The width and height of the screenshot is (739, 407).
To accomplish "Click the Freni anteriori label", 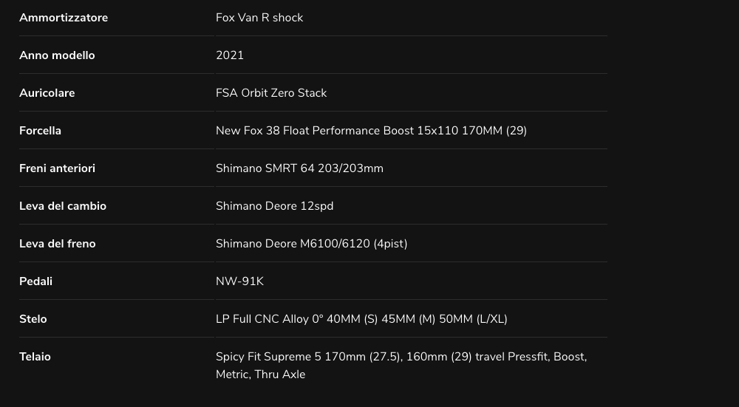I will [57, 168].
